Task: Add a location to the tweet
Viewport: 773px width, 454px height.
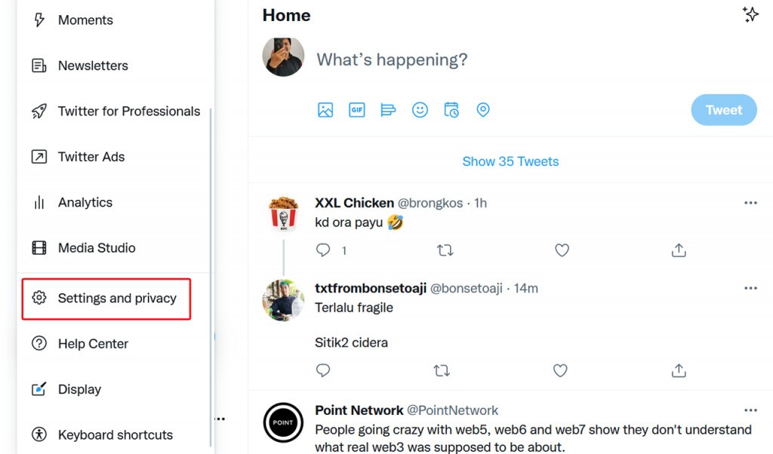Action: click(x=483, y=109)
